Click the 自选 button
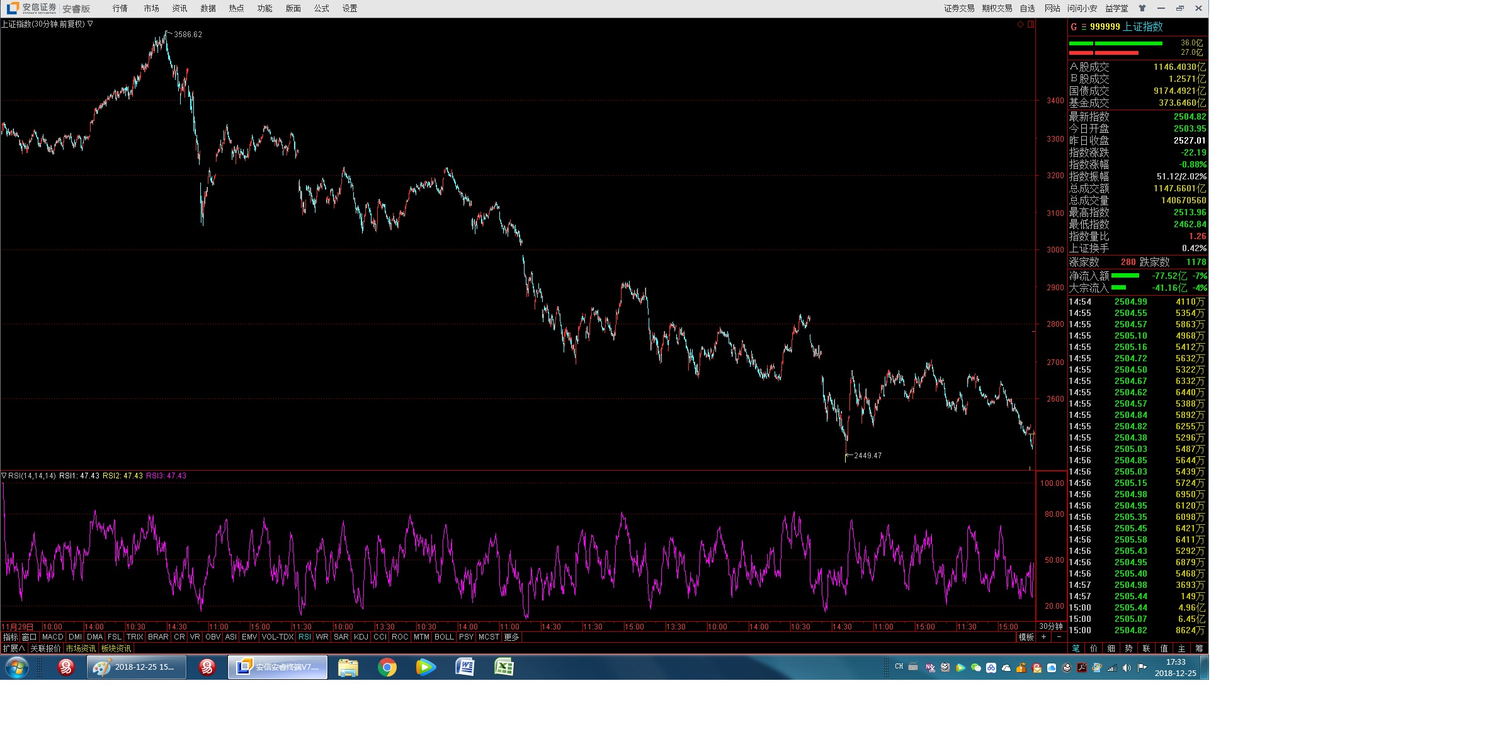 1027,8
